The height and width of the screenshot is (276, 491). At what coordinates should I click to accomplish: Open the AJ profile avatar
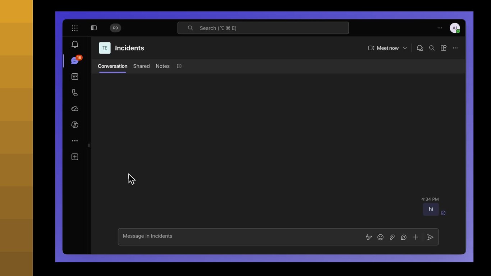tap(455, 28)
